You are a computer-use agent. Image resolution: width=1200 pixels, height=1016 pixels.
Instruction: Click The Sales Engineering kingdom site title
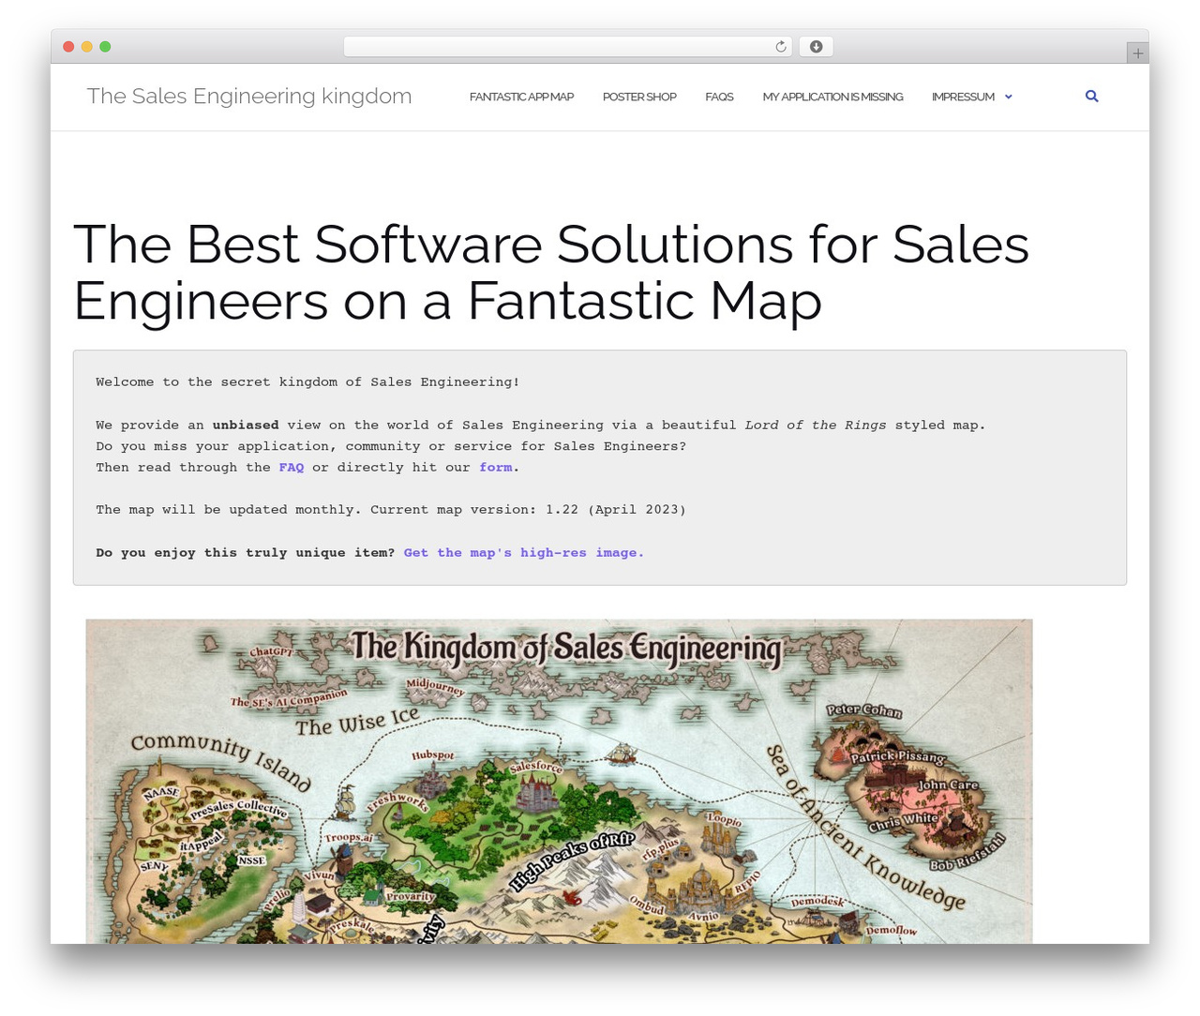249,96
